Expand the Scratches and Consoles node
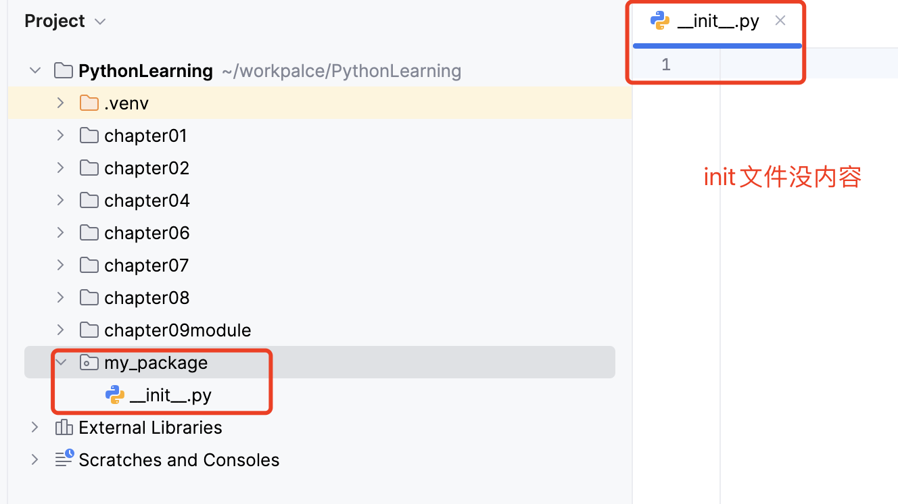The width and height of the screenshot is (898, 504). coord(34,460)
